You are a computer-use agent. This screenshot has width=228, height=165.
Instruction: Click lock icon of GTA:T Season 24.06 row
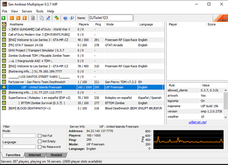4,45
